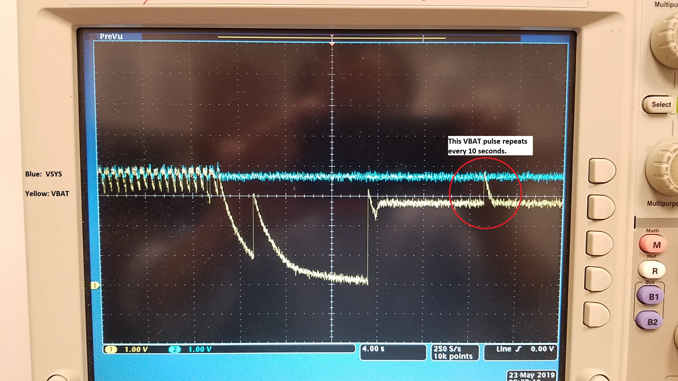Viewport: 678px width, 381px height.
Task: Click the channel 1 '1.00 V' scale readout
Action: coord(136,350)
